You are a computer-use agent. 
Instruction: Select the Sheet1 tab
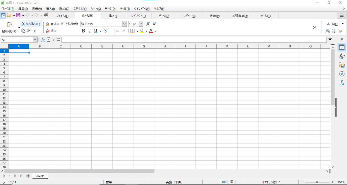click(x=40, y=176)
